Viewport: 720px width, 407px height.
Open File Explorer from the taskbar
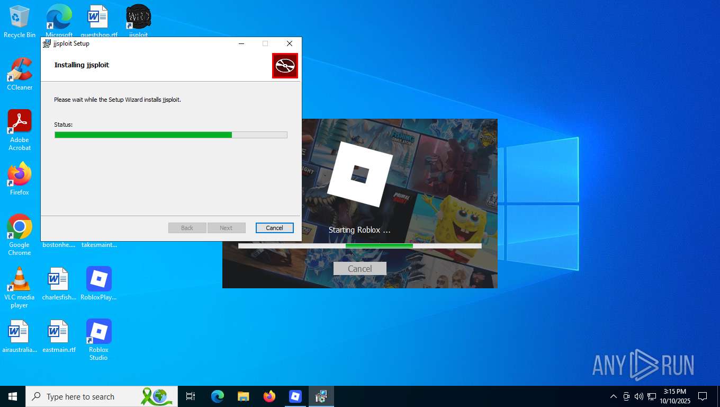click(243, 396)
